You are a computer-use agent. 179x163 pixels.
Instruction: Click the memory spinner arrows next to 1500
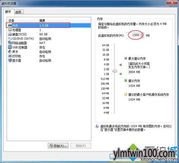pyautogui.click(x=142, y=35)
